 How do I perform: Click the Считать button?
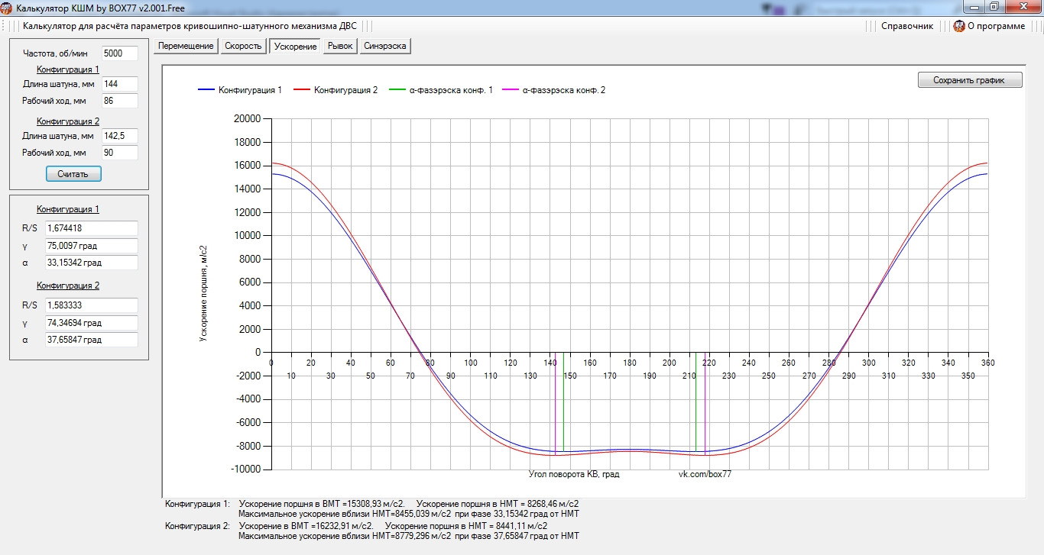click(x=73, y=174)
